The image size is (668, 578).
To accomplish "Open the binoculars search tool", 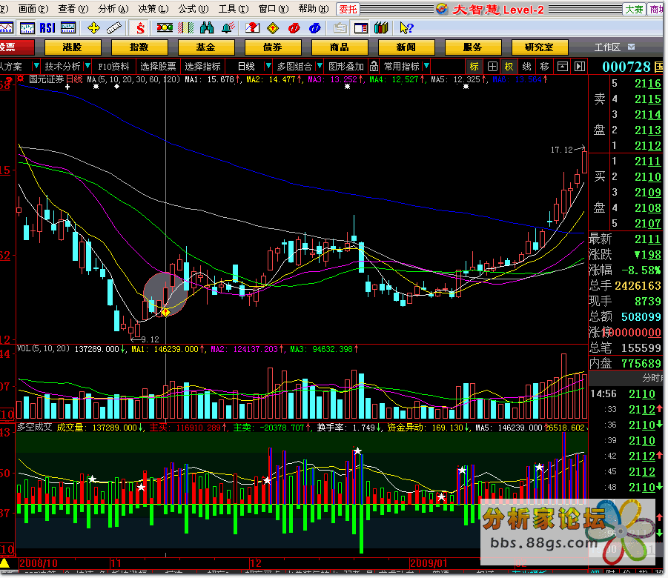I will [207, 28].
